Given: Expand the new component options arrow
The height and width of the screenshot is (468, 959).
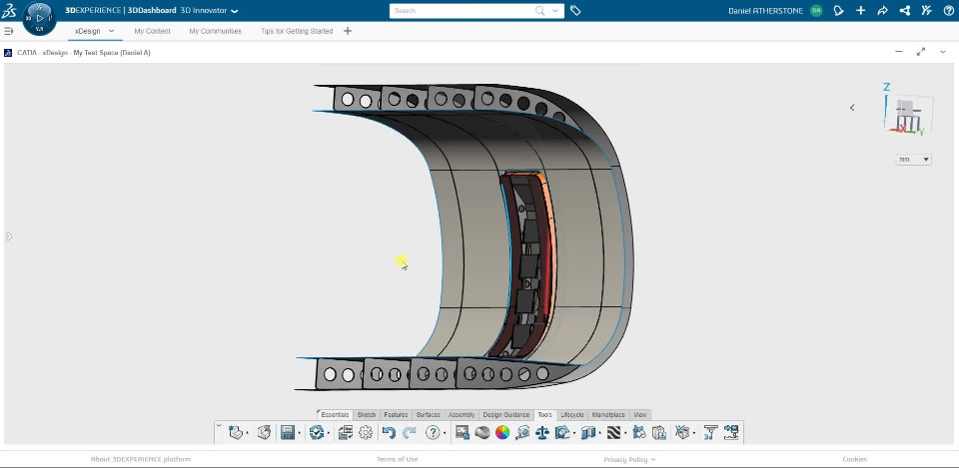Looking at the screenshot, I should point(247,434).
